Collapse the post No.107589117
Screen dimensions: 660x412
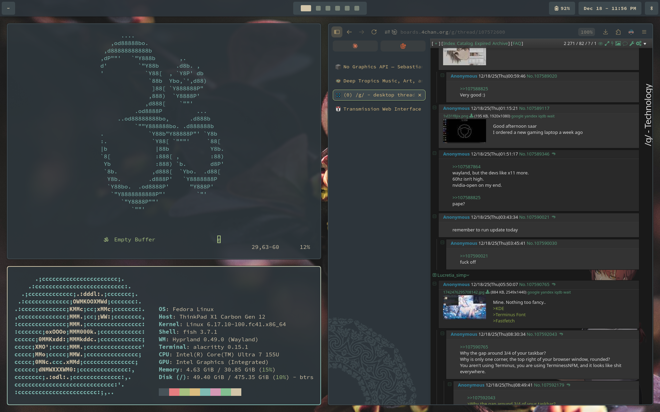click(x=434, y=107)
